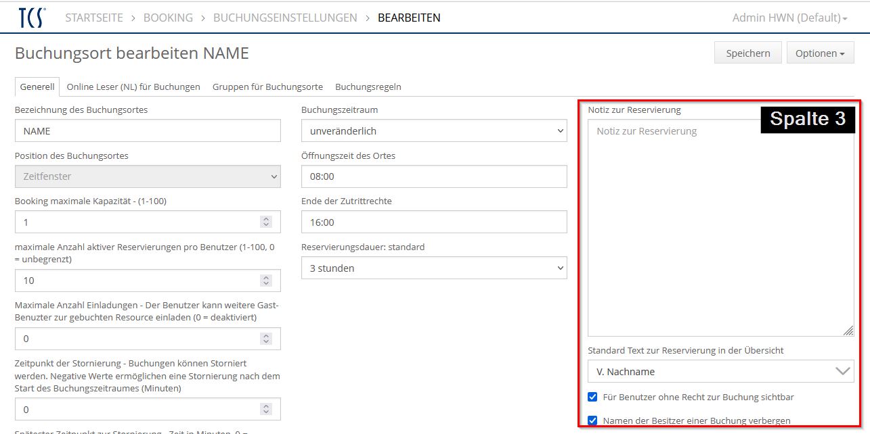Open the Buchungszeitraum dropdown

tap(433, 131)
